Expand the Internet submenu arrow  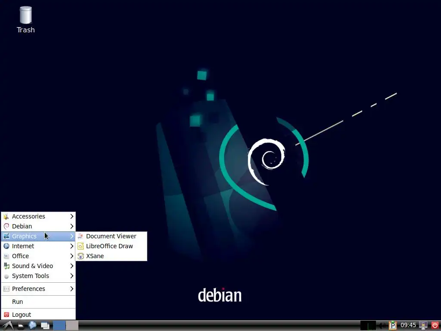pos(72,246)
